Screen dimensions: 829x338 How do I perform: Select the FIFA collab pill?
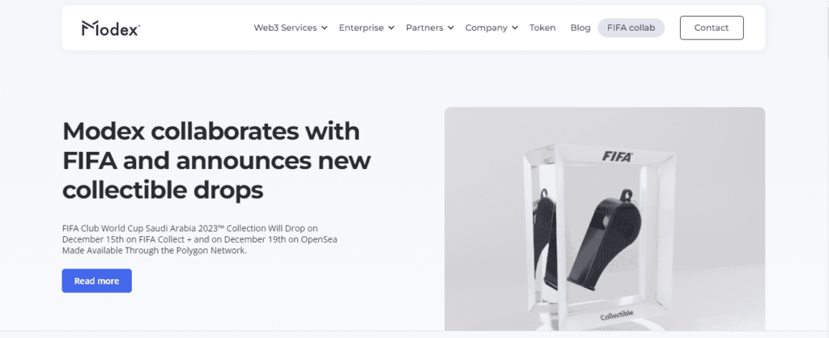tap(631, 28)
